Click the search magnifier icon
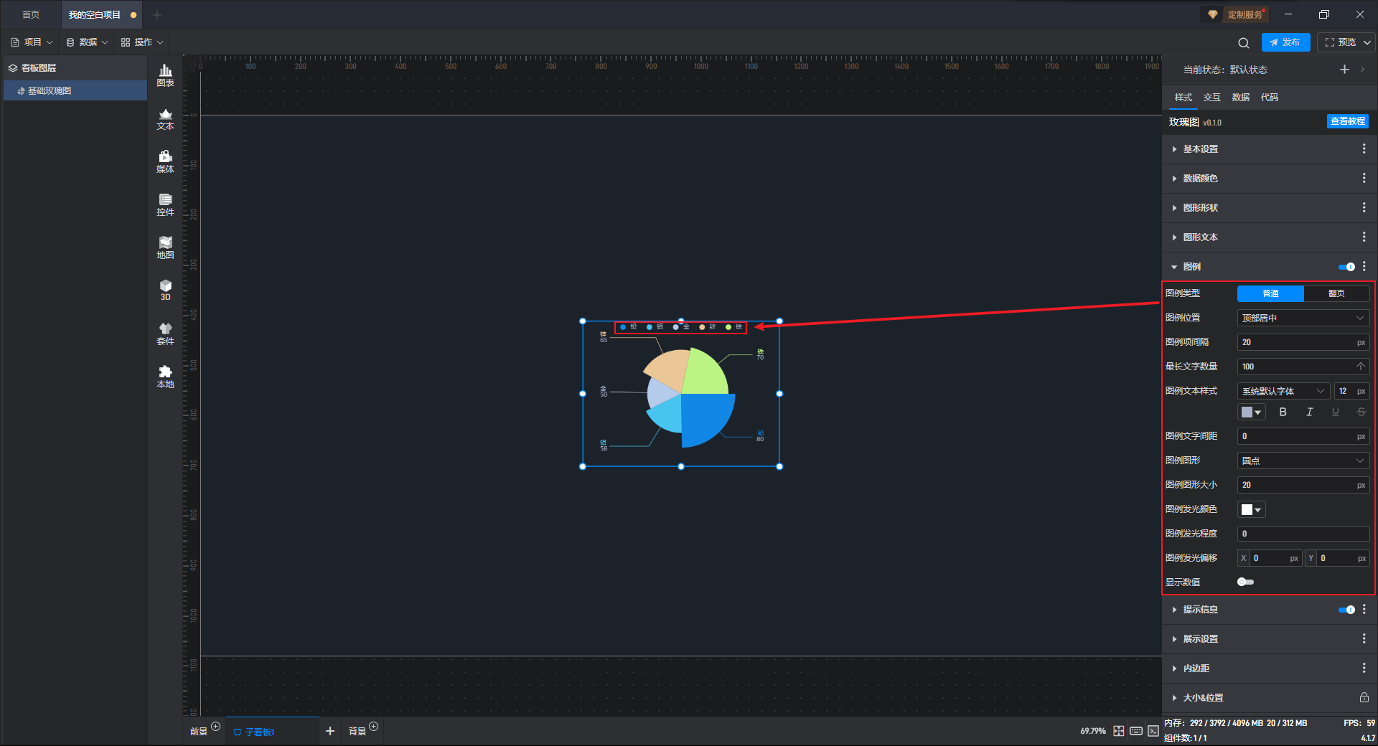 [1244, 42]
